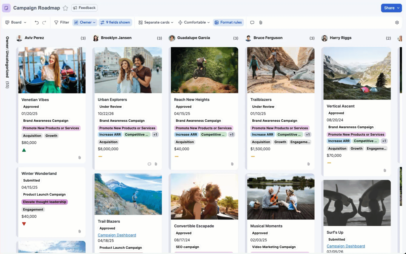Open the Board view dropdown
The height and width of the screenshot is (254, 406).
click(16, 22)
